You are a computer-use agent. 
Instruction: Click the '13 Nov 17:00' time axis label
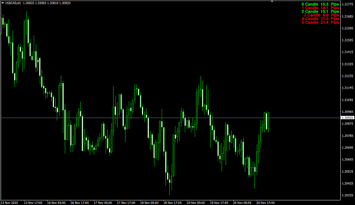point(33,203)
